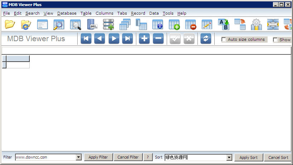Click the copy table arrow icon
Image resolution: width=293 pixels, height=165 pixels.
[240, 24]
